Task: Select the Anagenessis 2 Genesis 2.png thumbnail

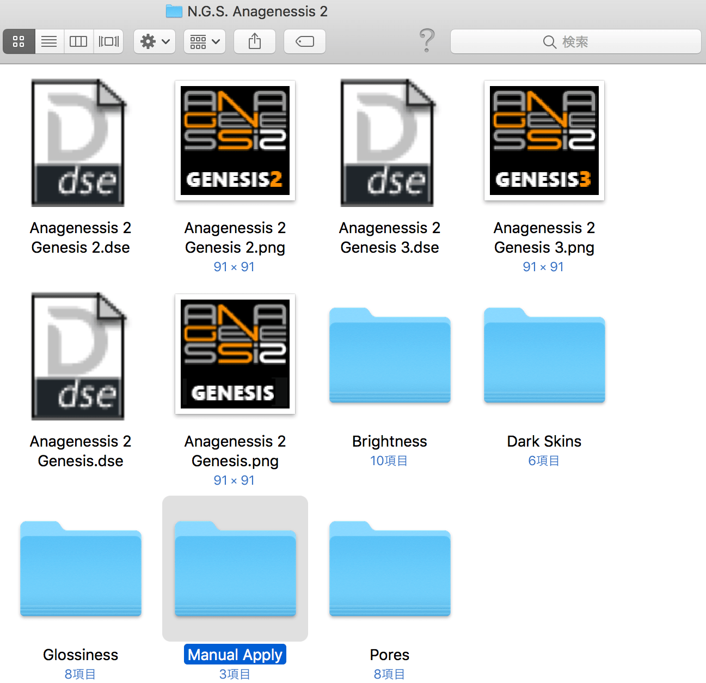Action: coord(235,141)
